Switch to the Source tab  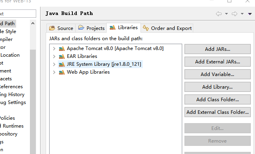coord(61,28)
